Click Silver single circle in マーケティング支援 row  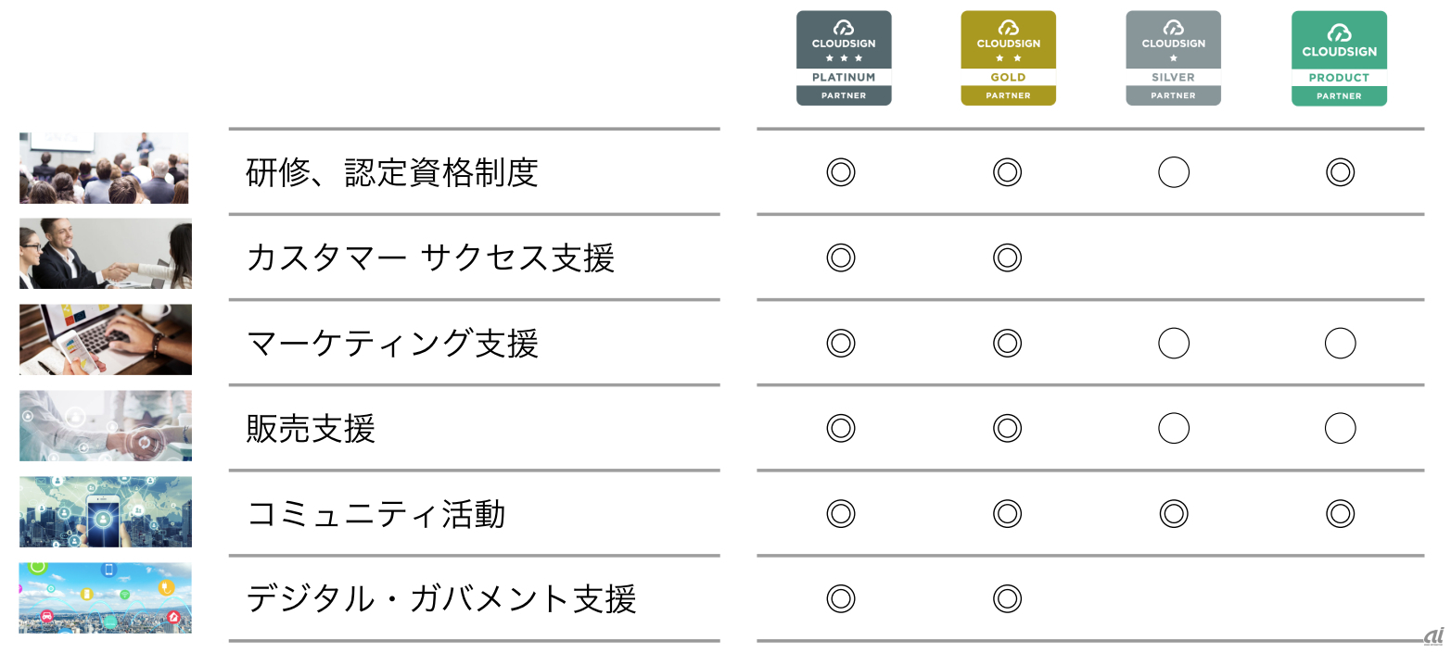pyautogui.click(x=1174, y=344)
